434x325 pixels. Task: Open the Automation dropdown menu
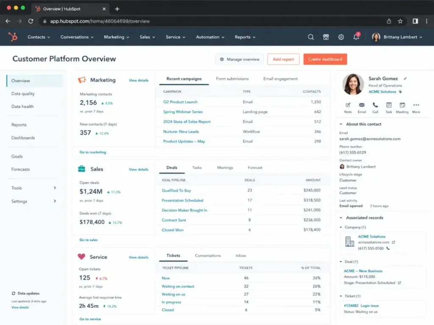(210, 37)
